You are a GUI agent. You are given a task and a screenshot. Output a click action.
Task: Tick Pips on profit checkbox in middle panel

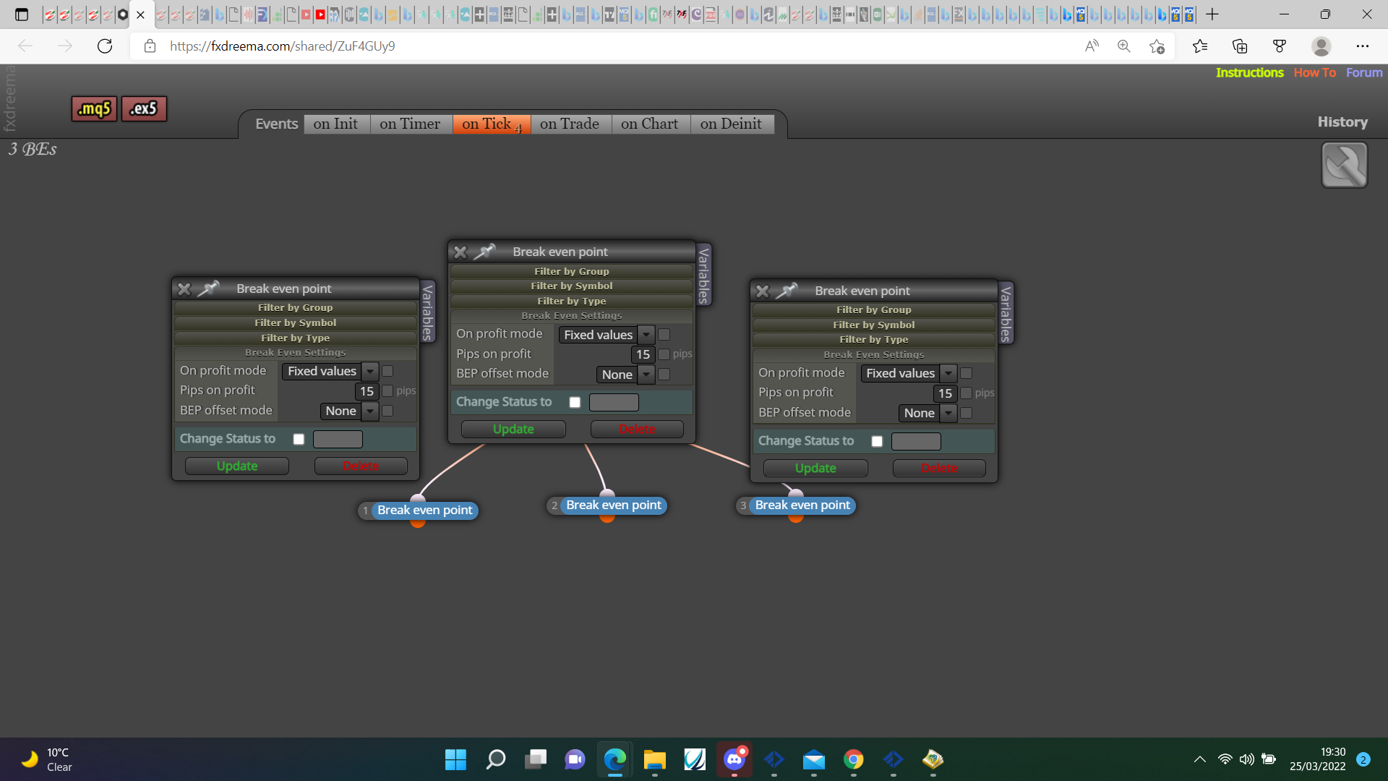point(664,354)
